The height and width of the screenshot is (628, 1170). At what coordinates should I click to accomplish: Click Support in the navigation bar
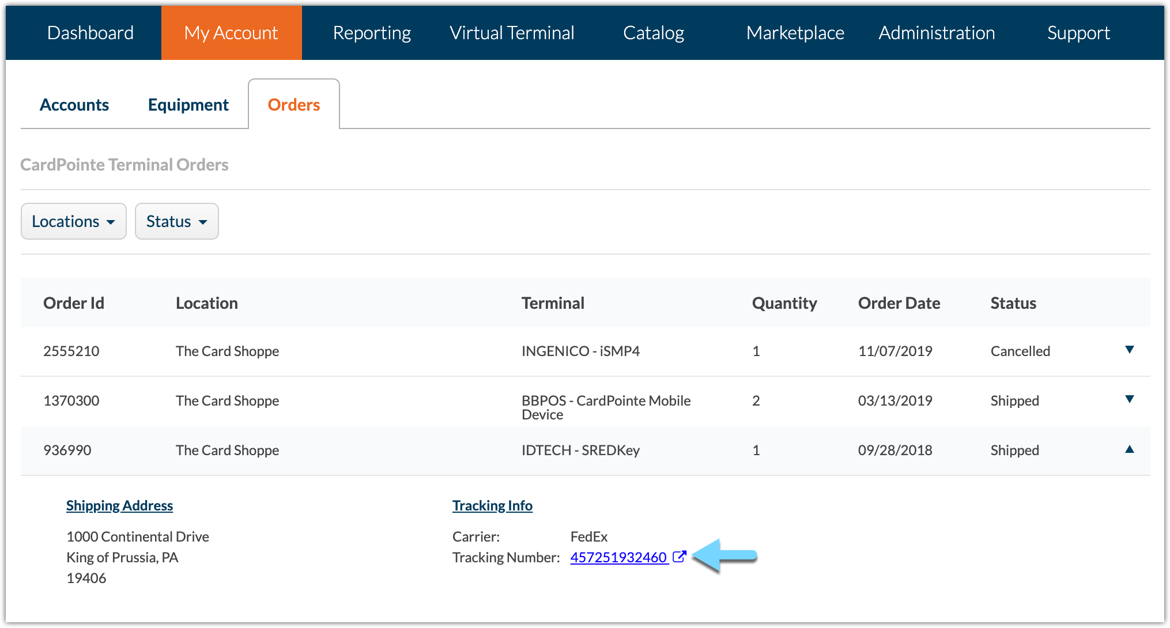point(1078,33)
